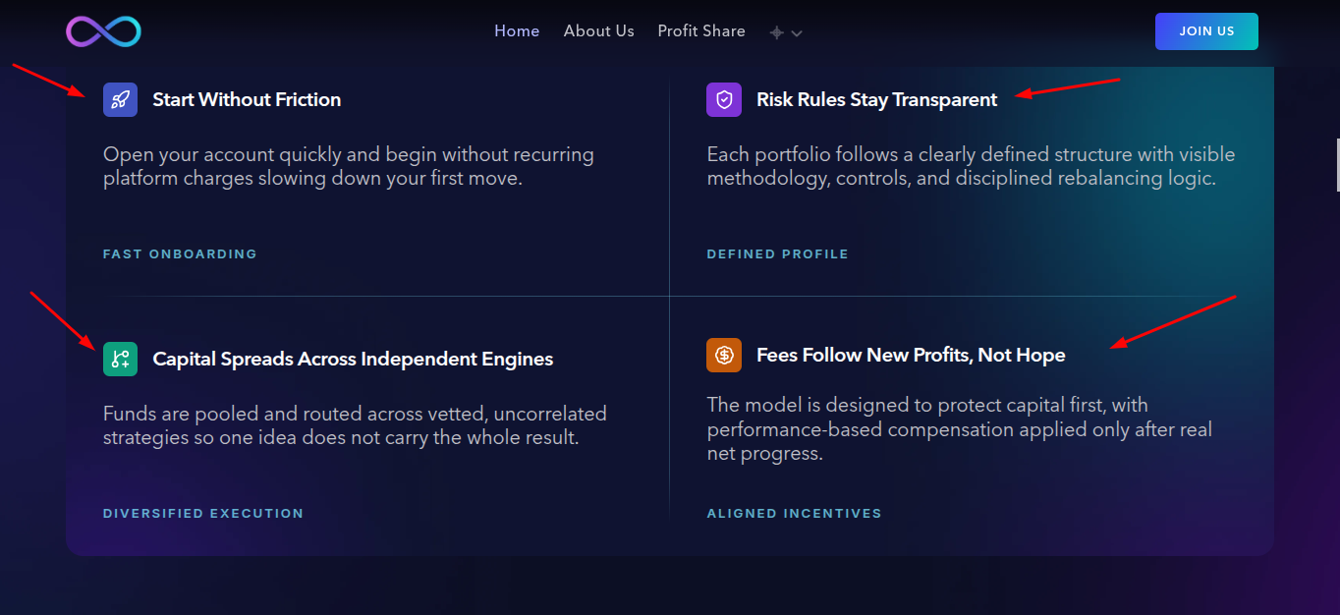Screen dimensions: 1340x615
Task: Go to the Home nav item
Action: click(x=517, y=31)
